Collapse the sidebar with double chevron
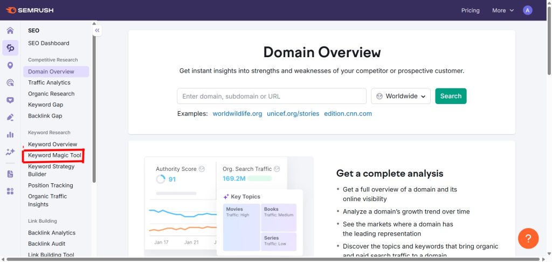 pyautogui.click(x=97, y=31)
